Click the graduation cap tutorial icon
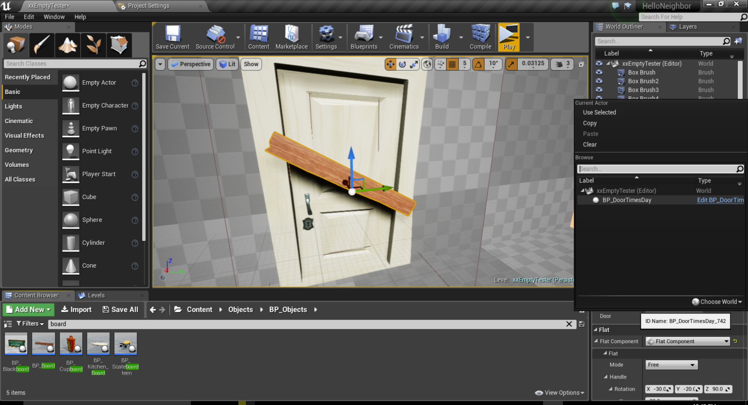Image resolution: width=748 pixels, height=405 pixels. [x=628, y=5]
